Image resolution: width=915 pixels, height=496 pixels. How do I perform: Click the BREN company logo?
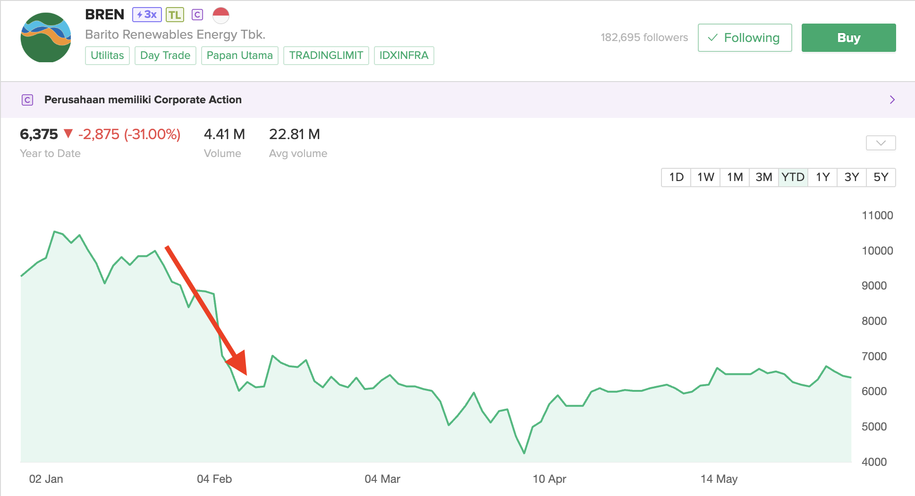tap(46, 37)
